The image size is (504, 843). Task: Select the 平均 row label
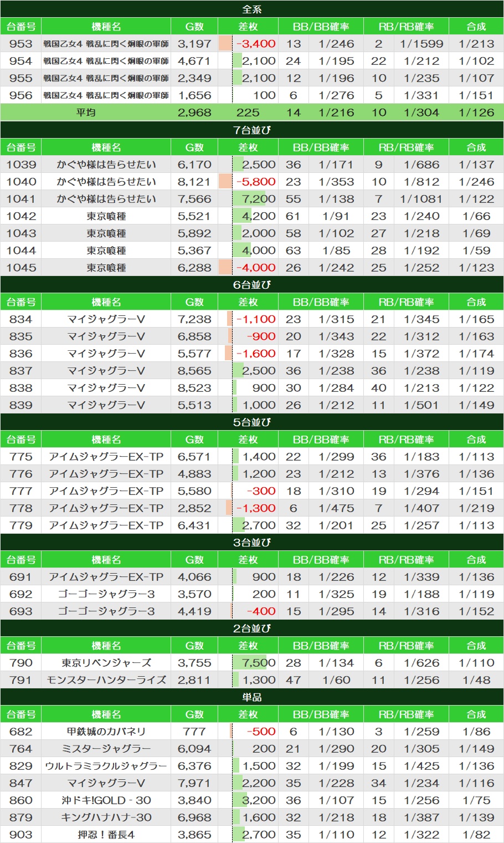pos(86,113)
